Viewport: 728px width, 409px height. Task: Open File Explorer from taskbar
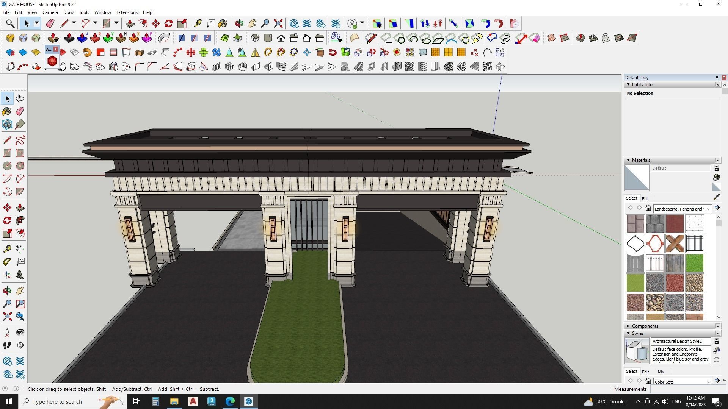click(174, 401)
